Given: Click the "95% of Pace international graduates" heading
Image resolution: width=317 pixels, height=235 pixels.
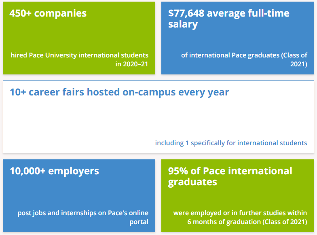Looking at the screenshot, I should (230, 171).
